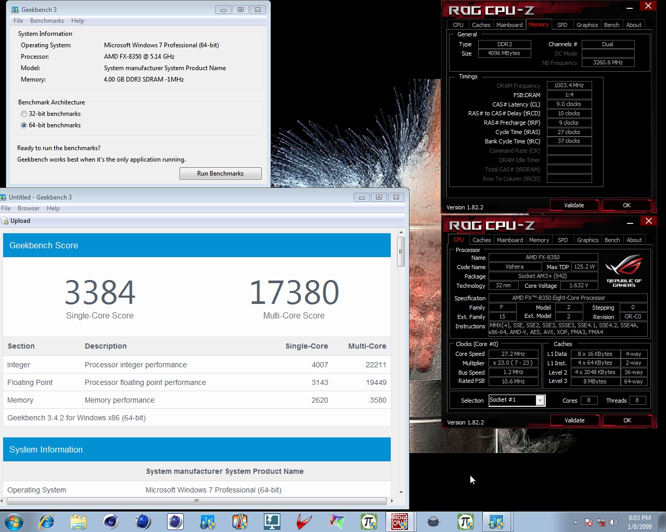Select 32-bit benchmarks radio button
The width and height of the screenshot is (666, 532).
pos(23,114)
